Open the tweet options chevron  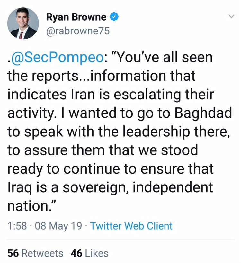tap(230, 16)
